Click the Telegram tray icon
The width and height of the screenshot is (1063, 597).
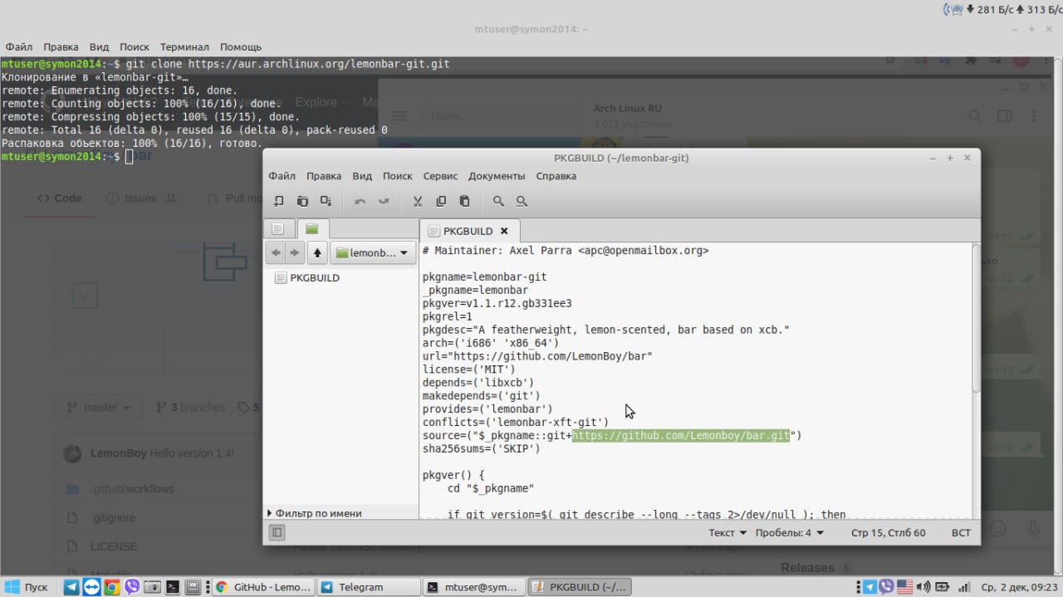(x=870, y=587)
